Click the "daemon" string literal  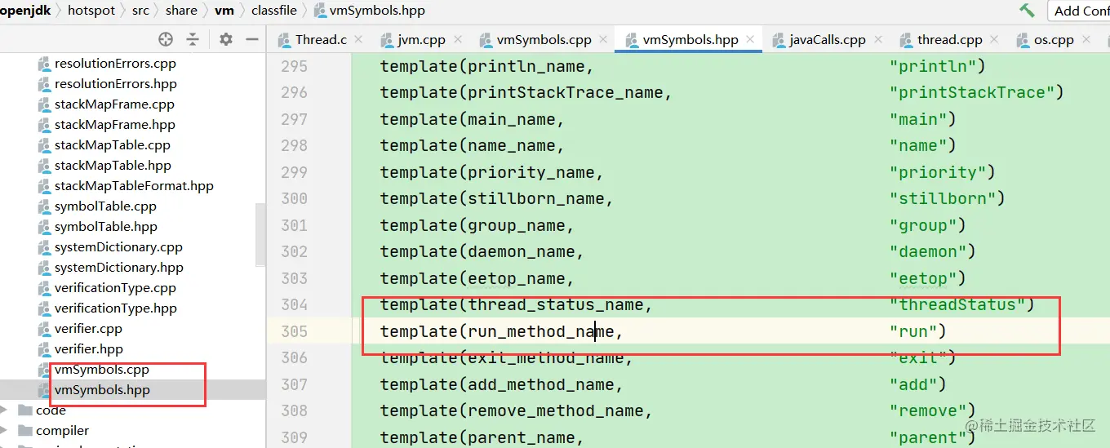927,252
